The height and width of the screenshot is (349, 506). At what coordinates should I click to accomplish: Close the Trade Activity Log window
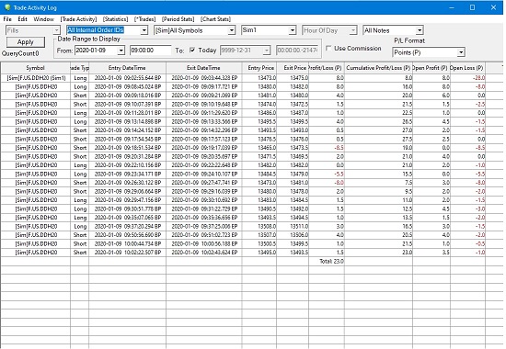pyautogui.click(x=493, y=7)
